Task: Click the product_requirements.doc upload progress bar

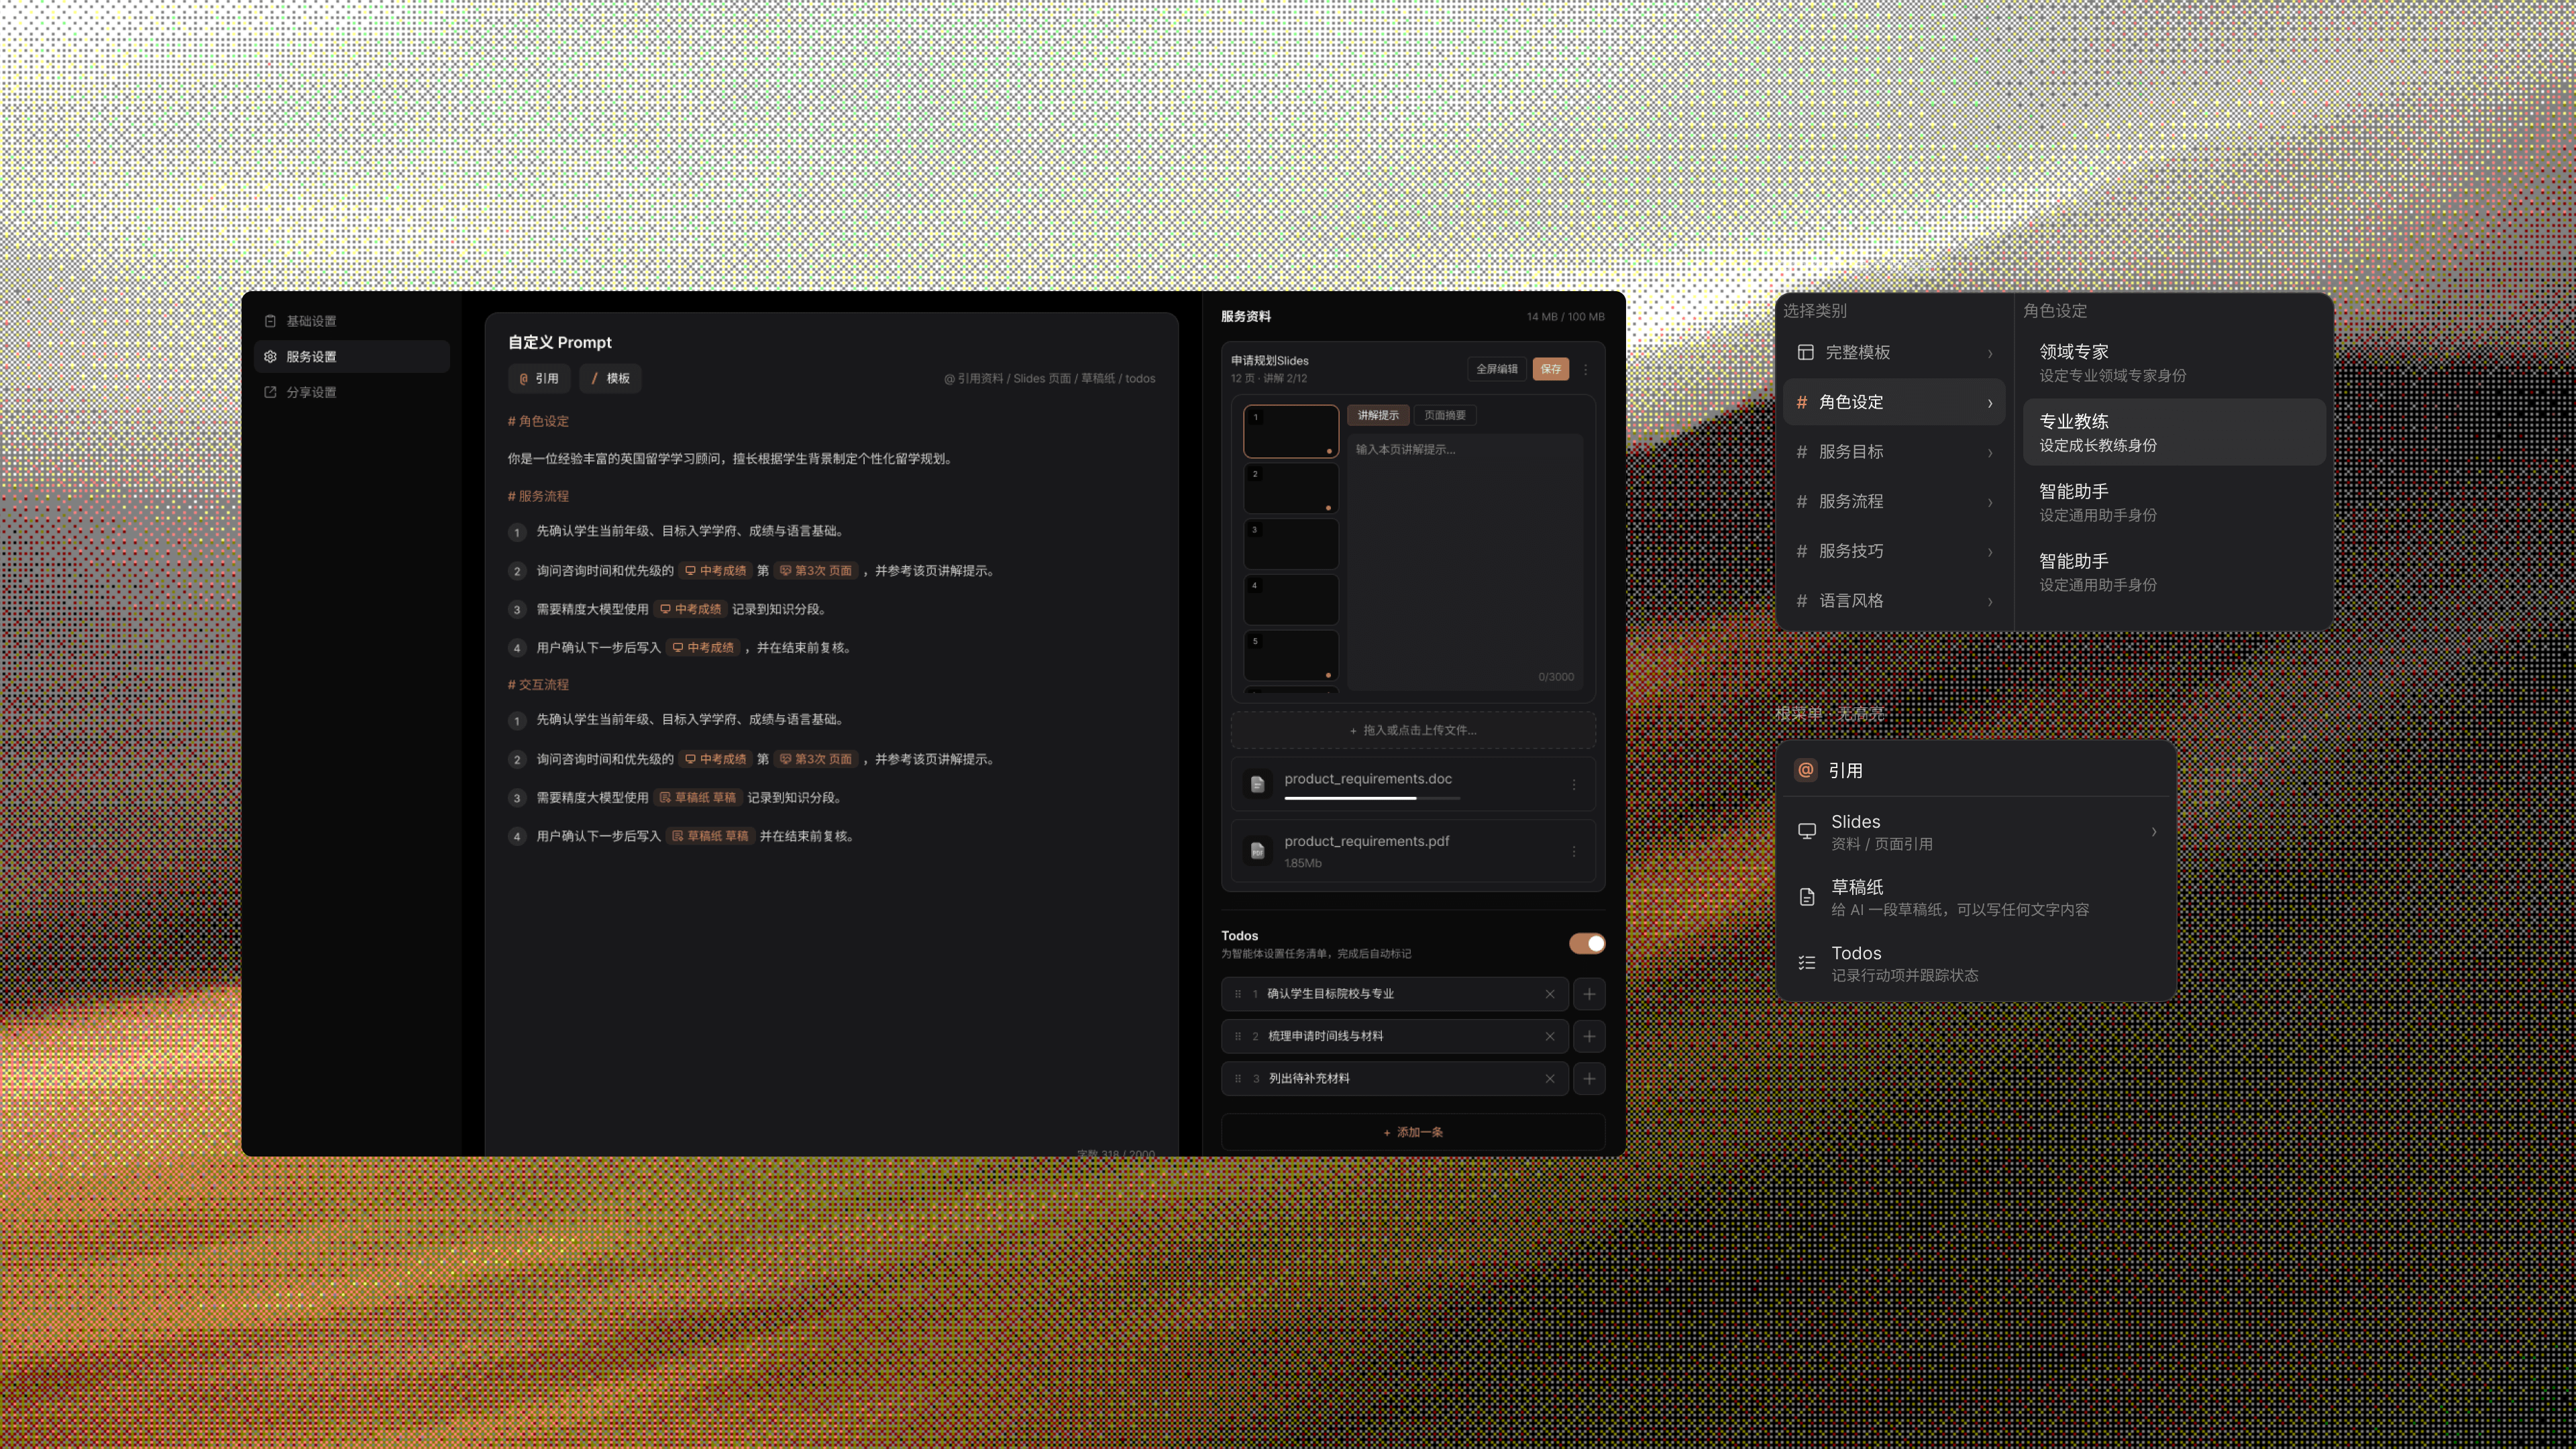Action: point(1372,798)
